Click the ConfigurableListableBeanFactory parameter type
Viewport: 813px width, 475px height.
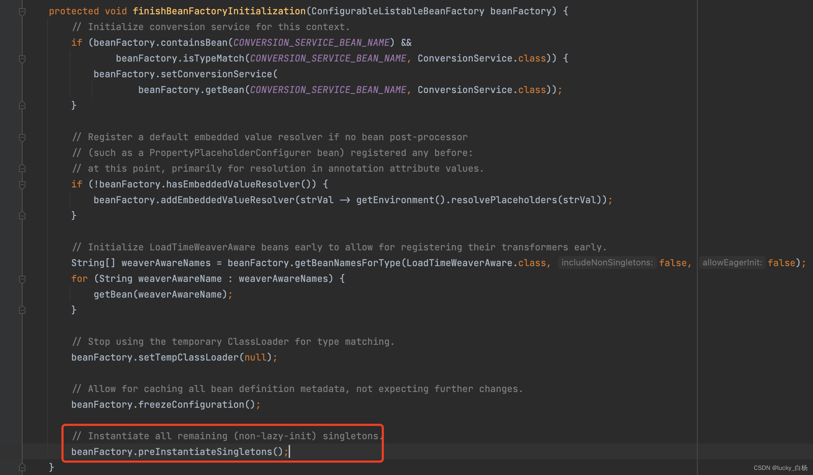[x=398, y=11]
